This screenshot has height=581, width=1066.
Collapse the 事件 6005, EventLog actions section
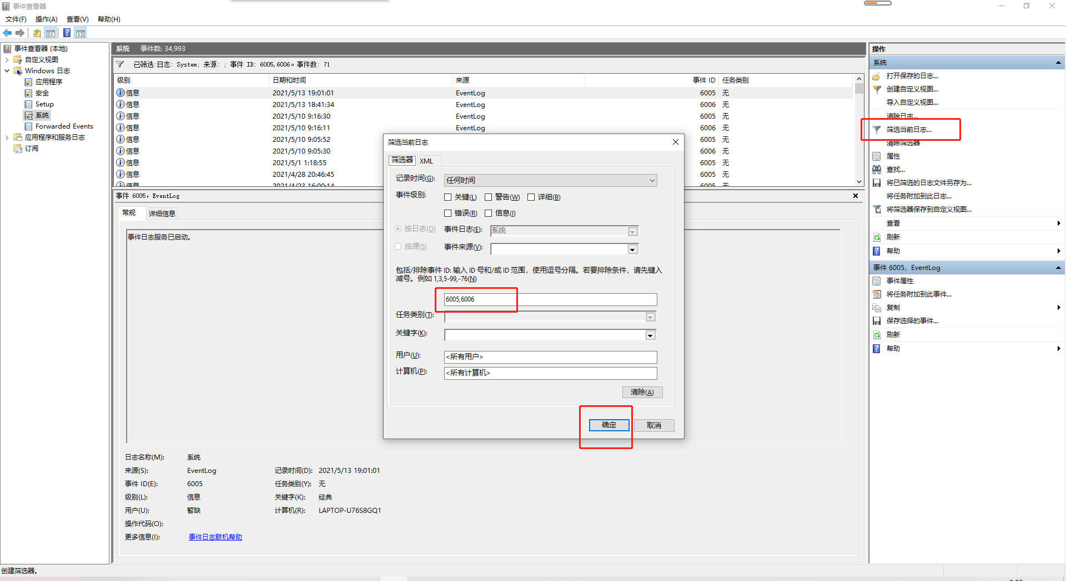pos(1058,268)
